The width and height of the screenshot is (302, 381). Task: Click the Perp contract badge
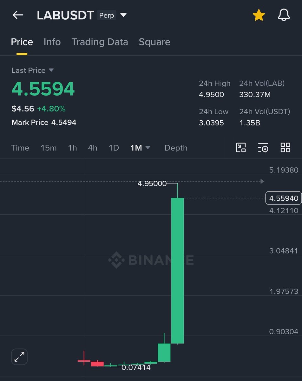(x=107, y=15)
